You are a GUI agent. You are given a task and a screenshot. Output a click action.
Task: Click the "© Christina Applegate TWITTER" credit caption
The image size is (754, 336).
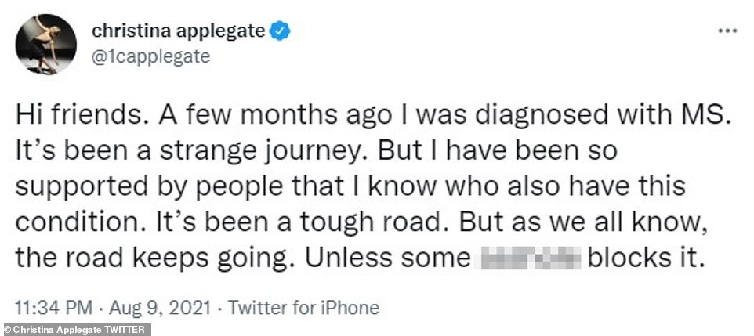(76, 329)
